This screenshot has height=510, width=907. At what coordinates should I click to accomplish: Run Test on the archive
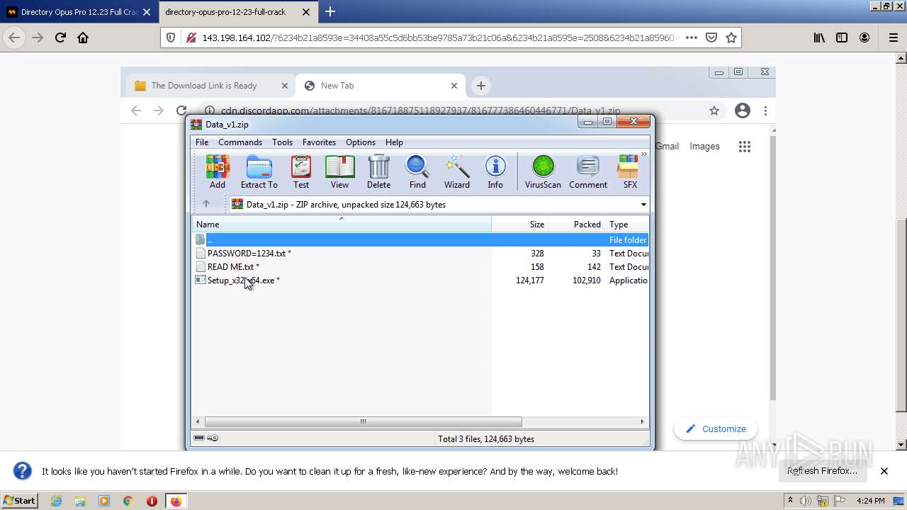(301, 172)
